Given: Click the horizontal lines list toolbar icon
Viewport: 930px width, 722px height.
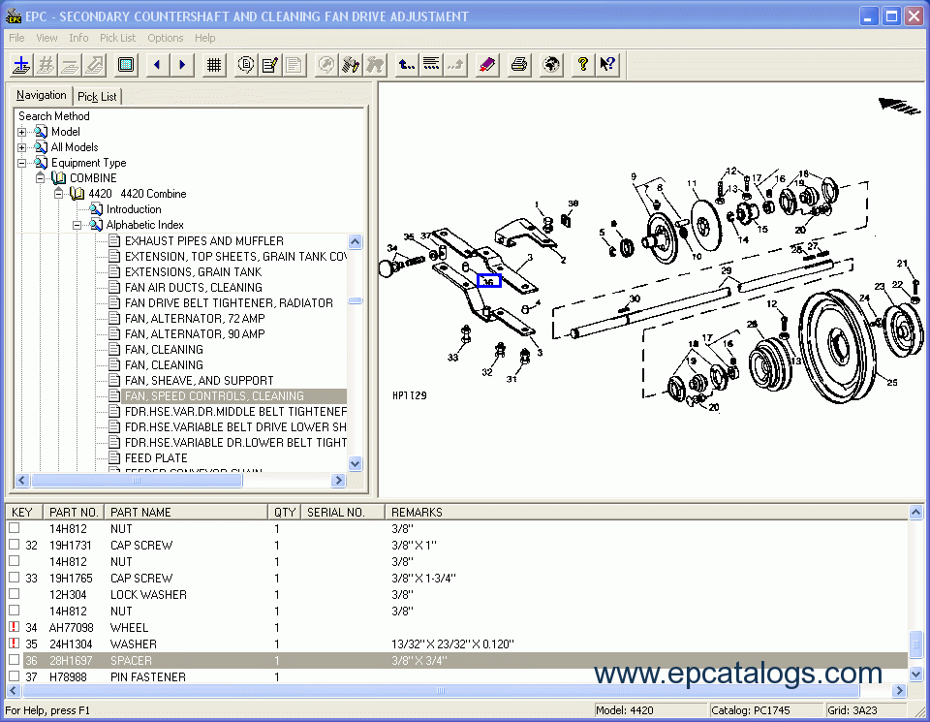Looking at the screenshot, I should (431, 65).
